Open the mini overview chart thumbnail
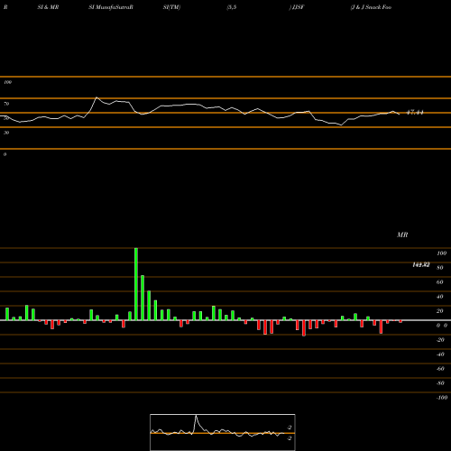The image size is (451, 451). click(x=223, y=432)
